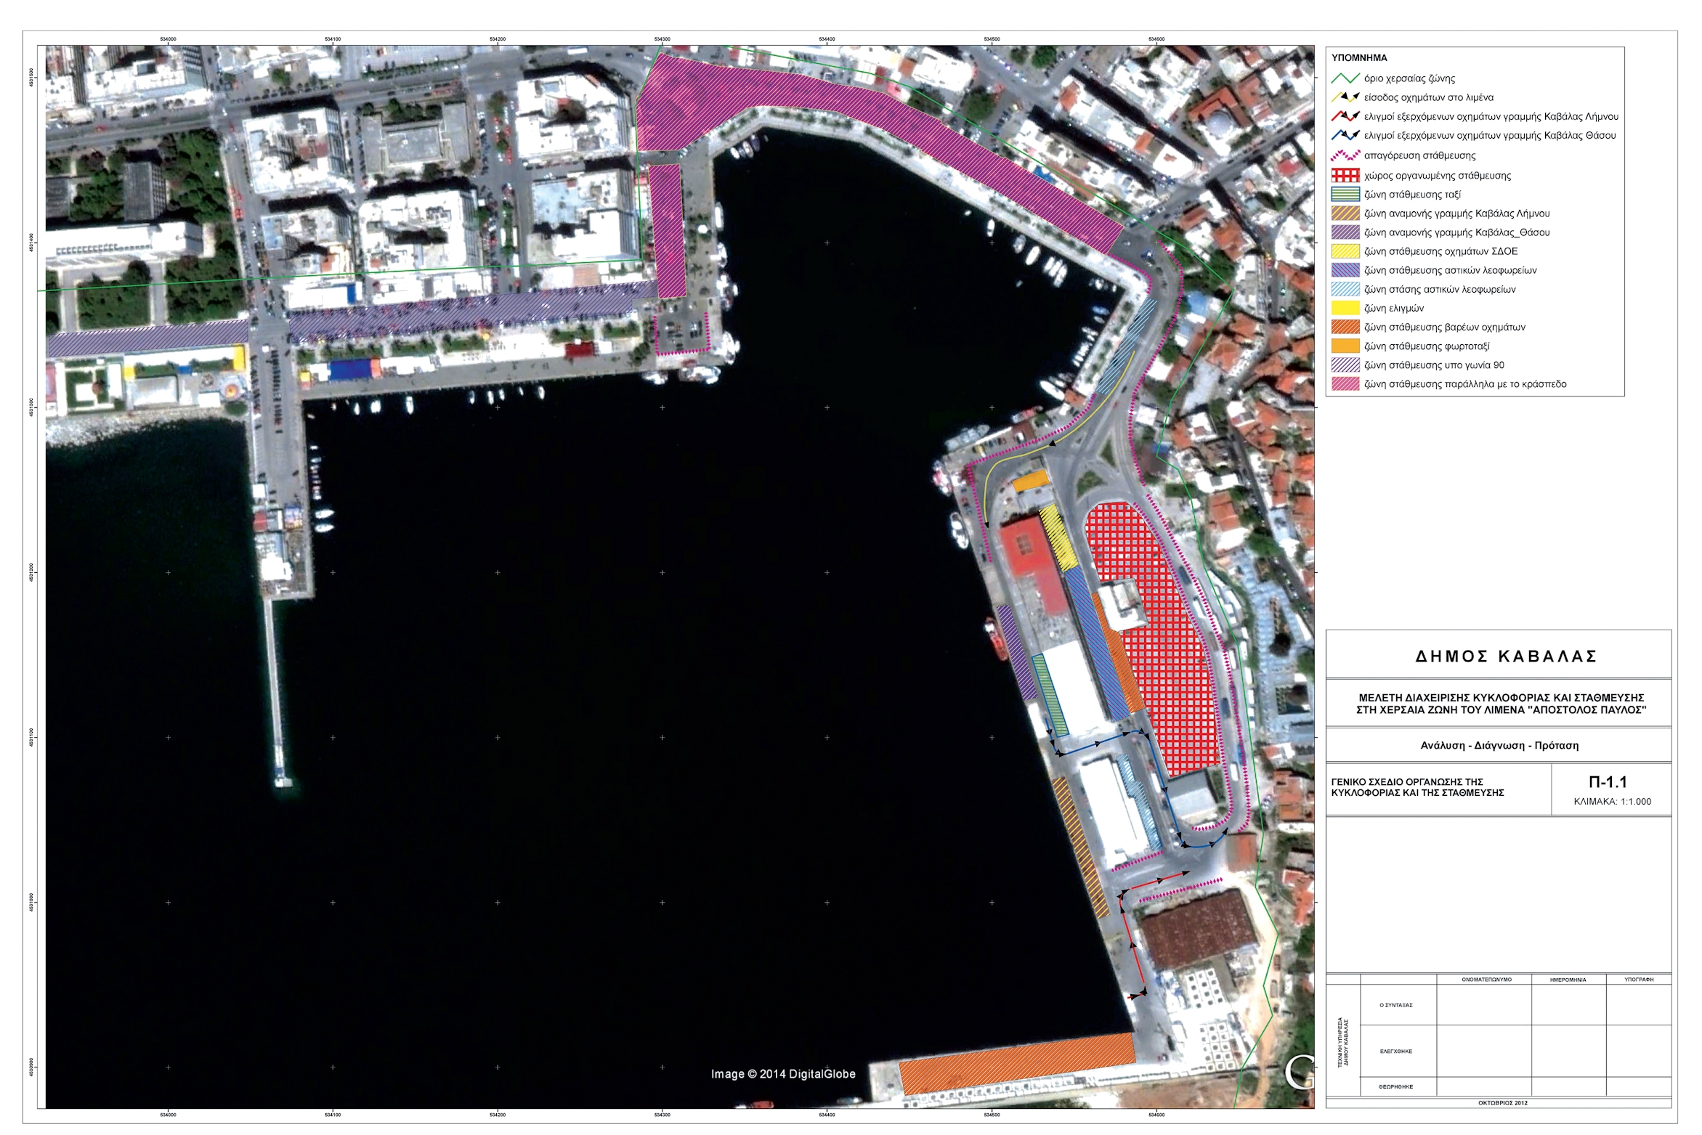This screenshot has width=1702, height=1135.
Task: Click the red grid organized parking legend swatch
Action: 1345,175
